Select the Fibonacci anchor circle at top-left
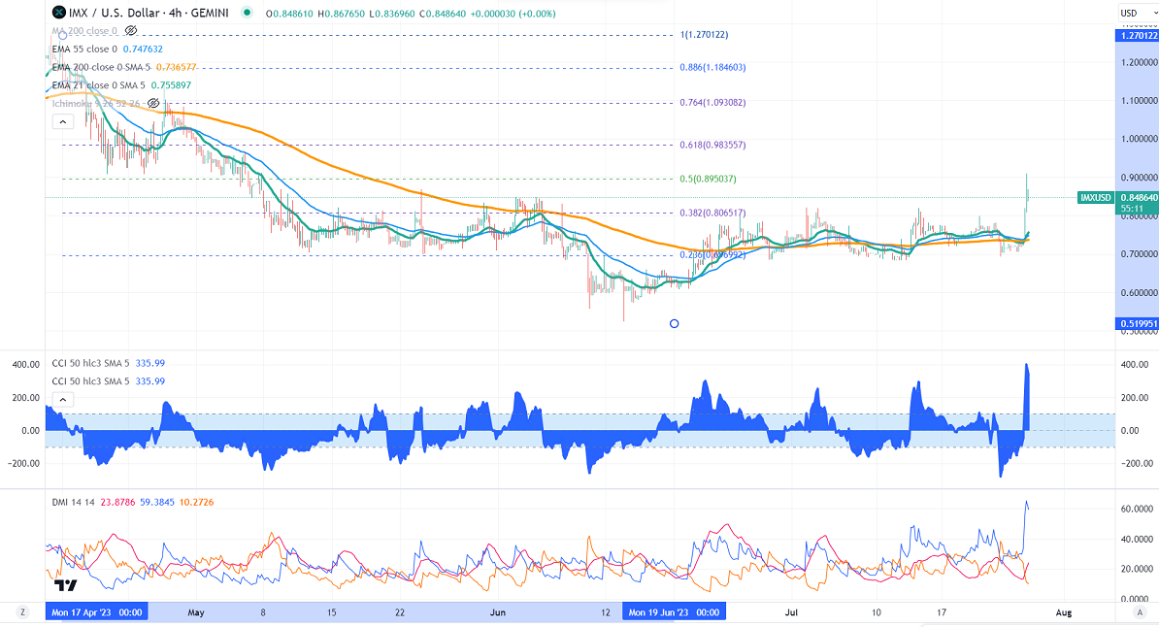This screenshot has height=627, width=1159. coord(63,35)
